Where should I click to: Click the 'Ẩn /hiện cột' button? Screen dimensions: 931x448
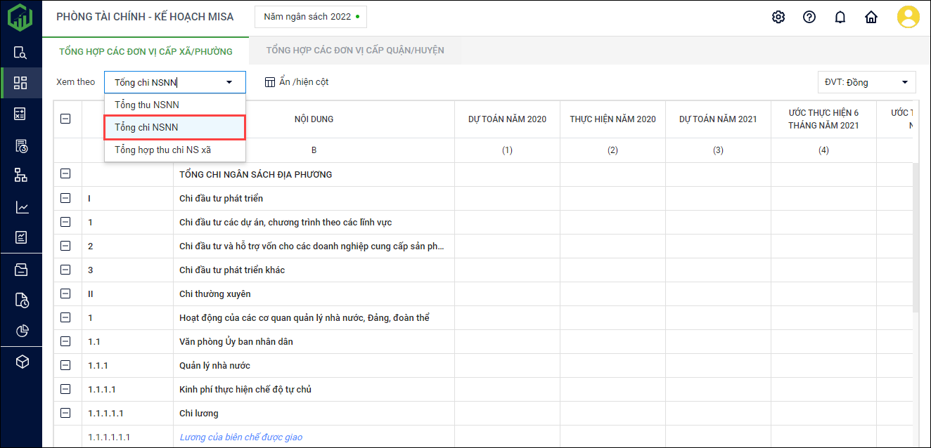coord(297,82)
